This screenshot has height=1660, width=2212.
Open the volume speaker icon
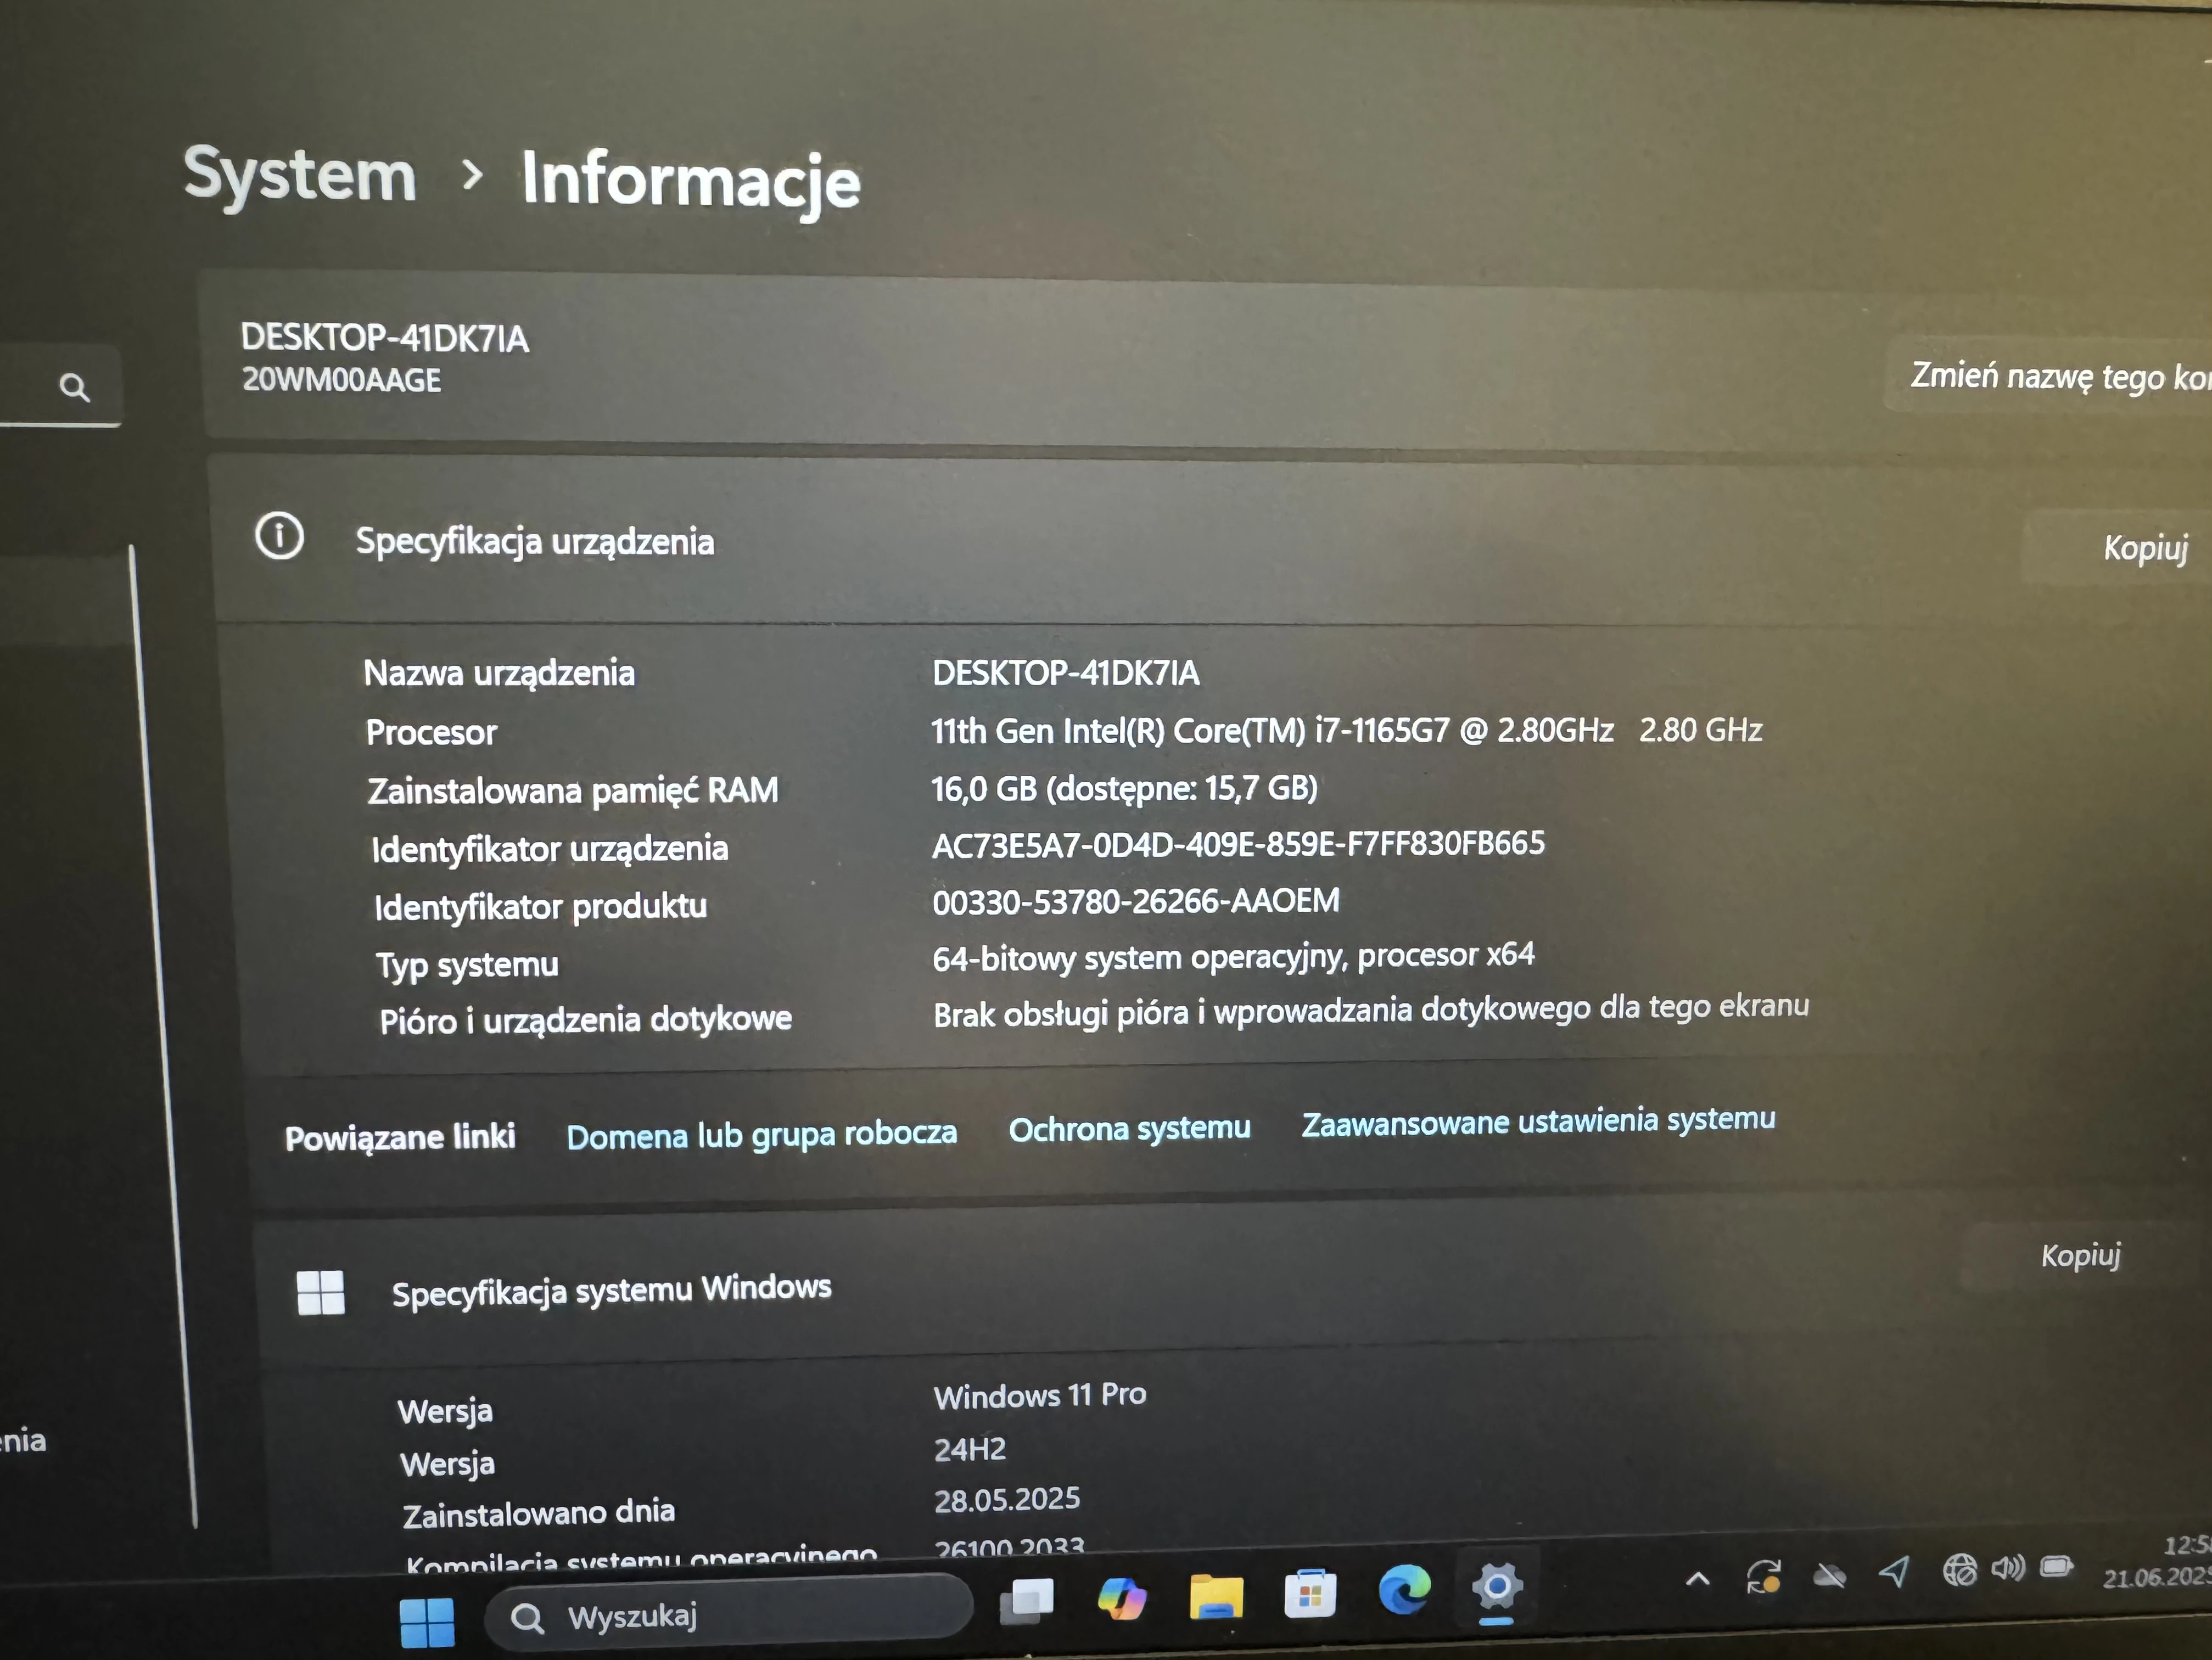pos(2007,1567)
